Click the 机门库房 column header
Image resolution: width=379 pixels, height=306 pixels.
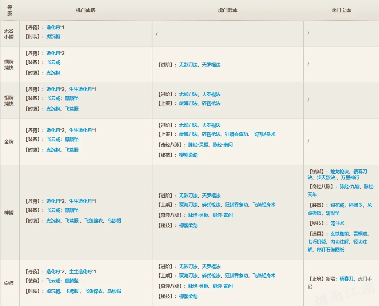pyautogui.click(x=85, y=11)
